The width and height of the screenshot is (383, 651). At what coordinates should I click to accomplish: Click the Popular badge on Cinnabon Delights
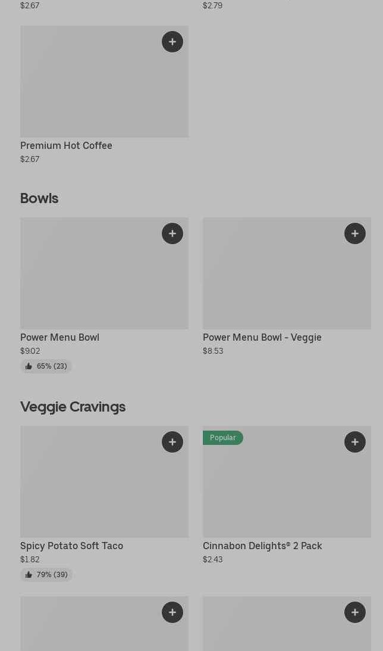[x=222, y=438]
